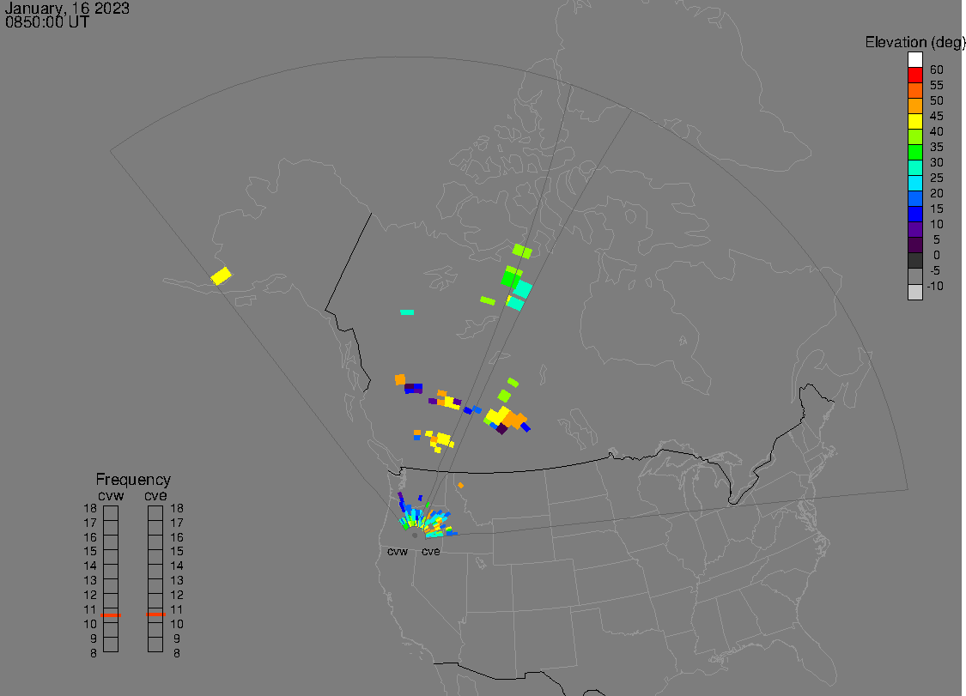
Task: Click the violet swatch between 5 and 10
Action: [914, 230]
